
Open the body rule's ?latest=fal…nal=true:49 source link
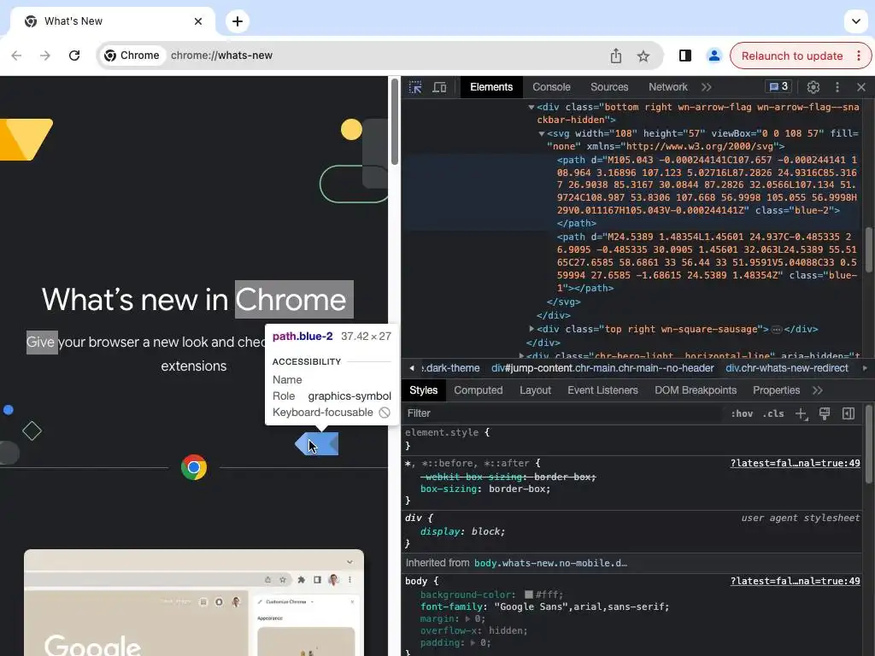tap(796, 581)
